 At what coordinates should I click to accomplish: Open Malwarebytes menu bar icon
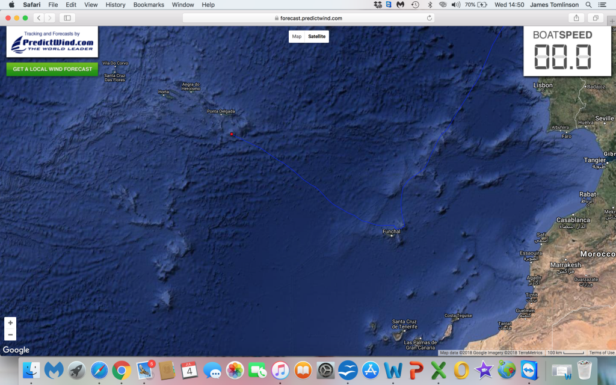pos(400,5)
